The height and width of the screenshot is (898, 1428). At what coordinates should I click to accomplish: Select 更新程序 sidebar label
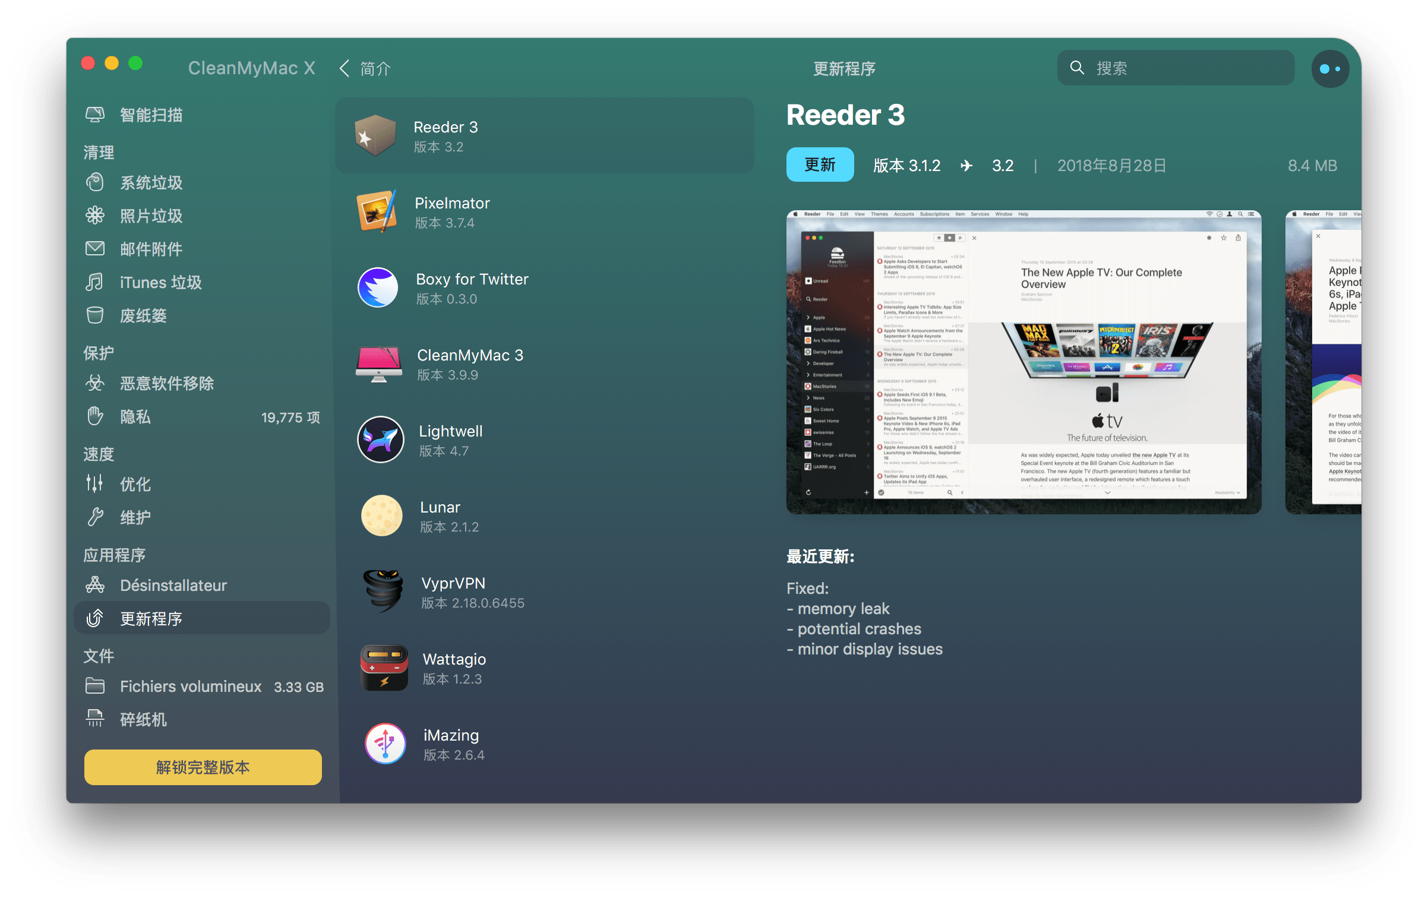coord(151,618)
